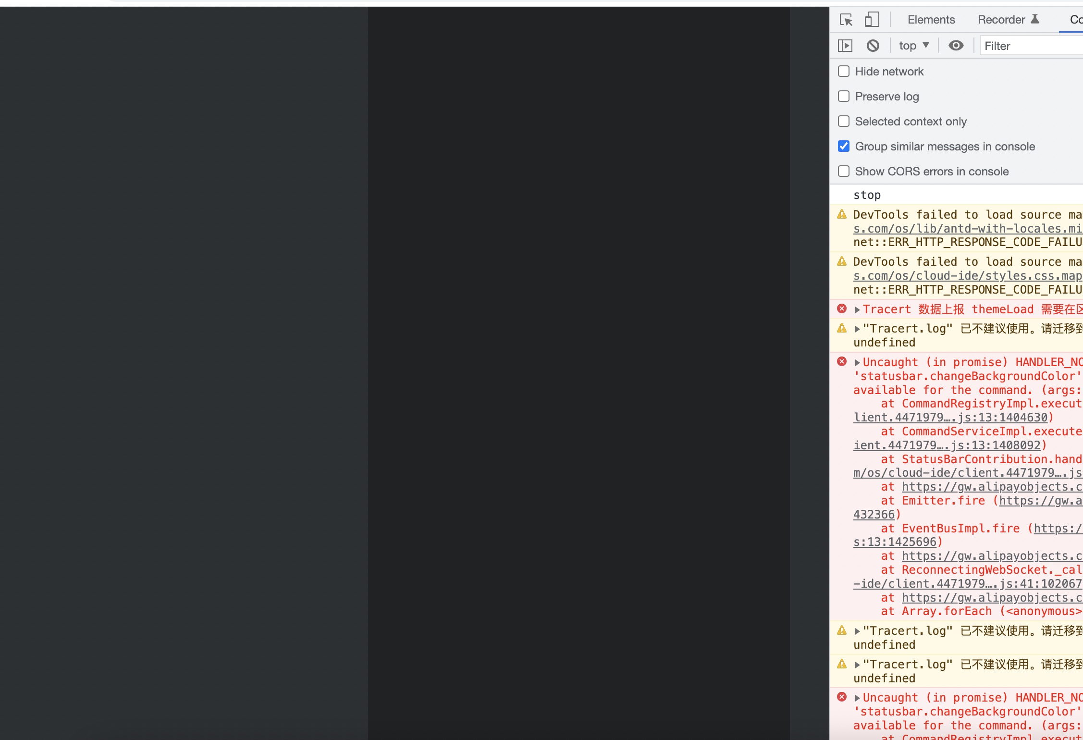This screenshot has width=1083, height=740.
Task: Switch to the Elements tab
Action: point(931,19)
